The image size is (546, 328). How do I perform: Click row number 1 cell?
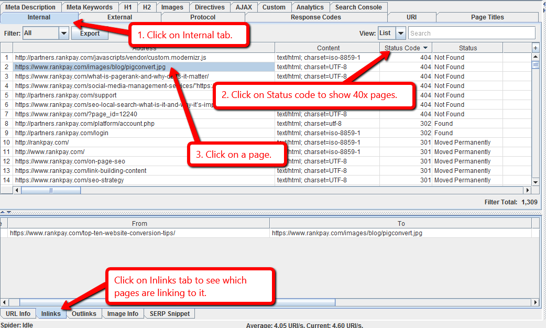tap(7, 58)
